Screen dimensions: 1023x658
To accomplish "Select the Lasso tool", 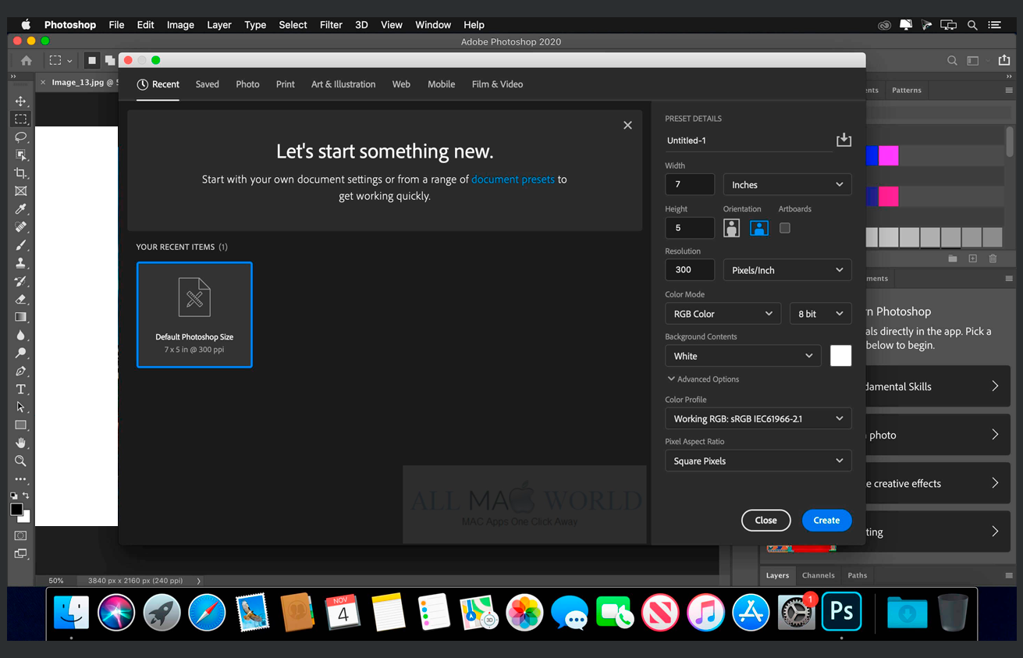I will pyautogui.click(x=21, y=137).
